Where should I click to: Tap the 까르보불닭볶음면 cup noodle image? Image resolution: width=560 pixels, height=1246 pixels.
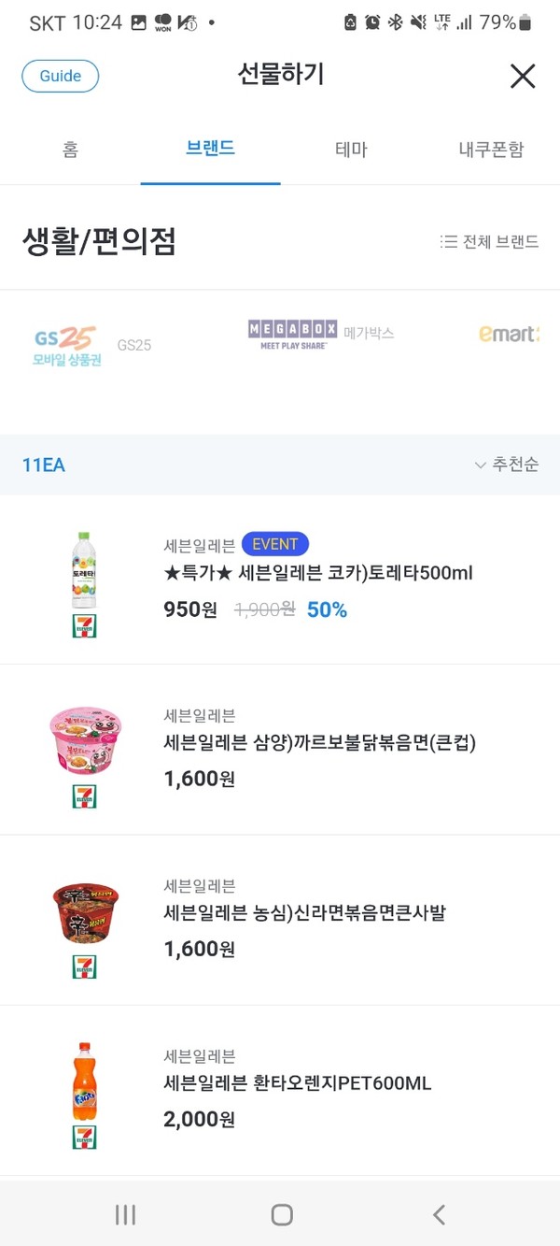coord(85,741)
